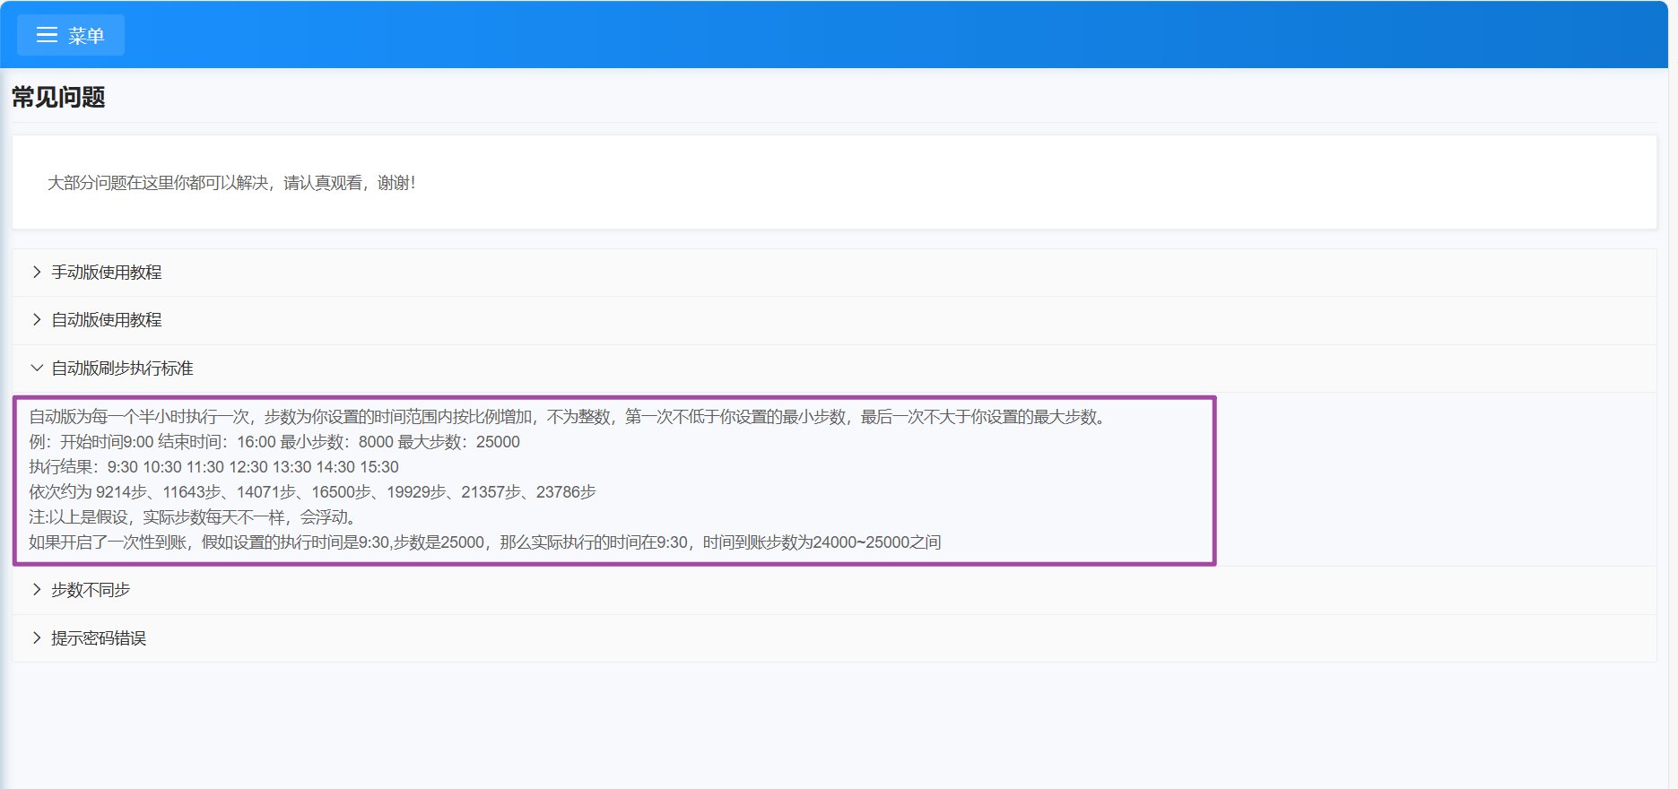The width and height of the screenshot is (1678, 789).
Task: Click the step counts line starting 依次约为
Action: point(312,492)
